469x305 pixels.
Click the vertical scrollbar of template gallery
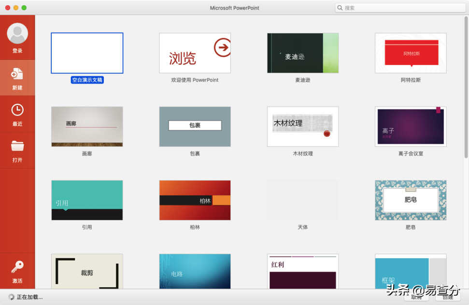pos(466,87)
